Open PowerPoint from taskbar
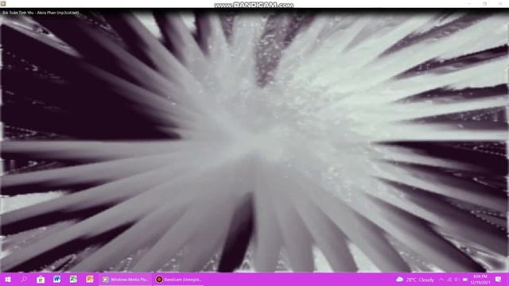Viewport: 509px width, 286px height. (x=90, y=279)
